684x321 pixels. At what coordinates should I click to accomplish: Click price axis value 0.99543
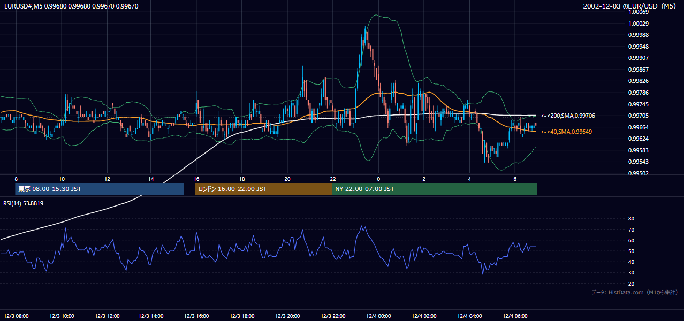point(639,162)
